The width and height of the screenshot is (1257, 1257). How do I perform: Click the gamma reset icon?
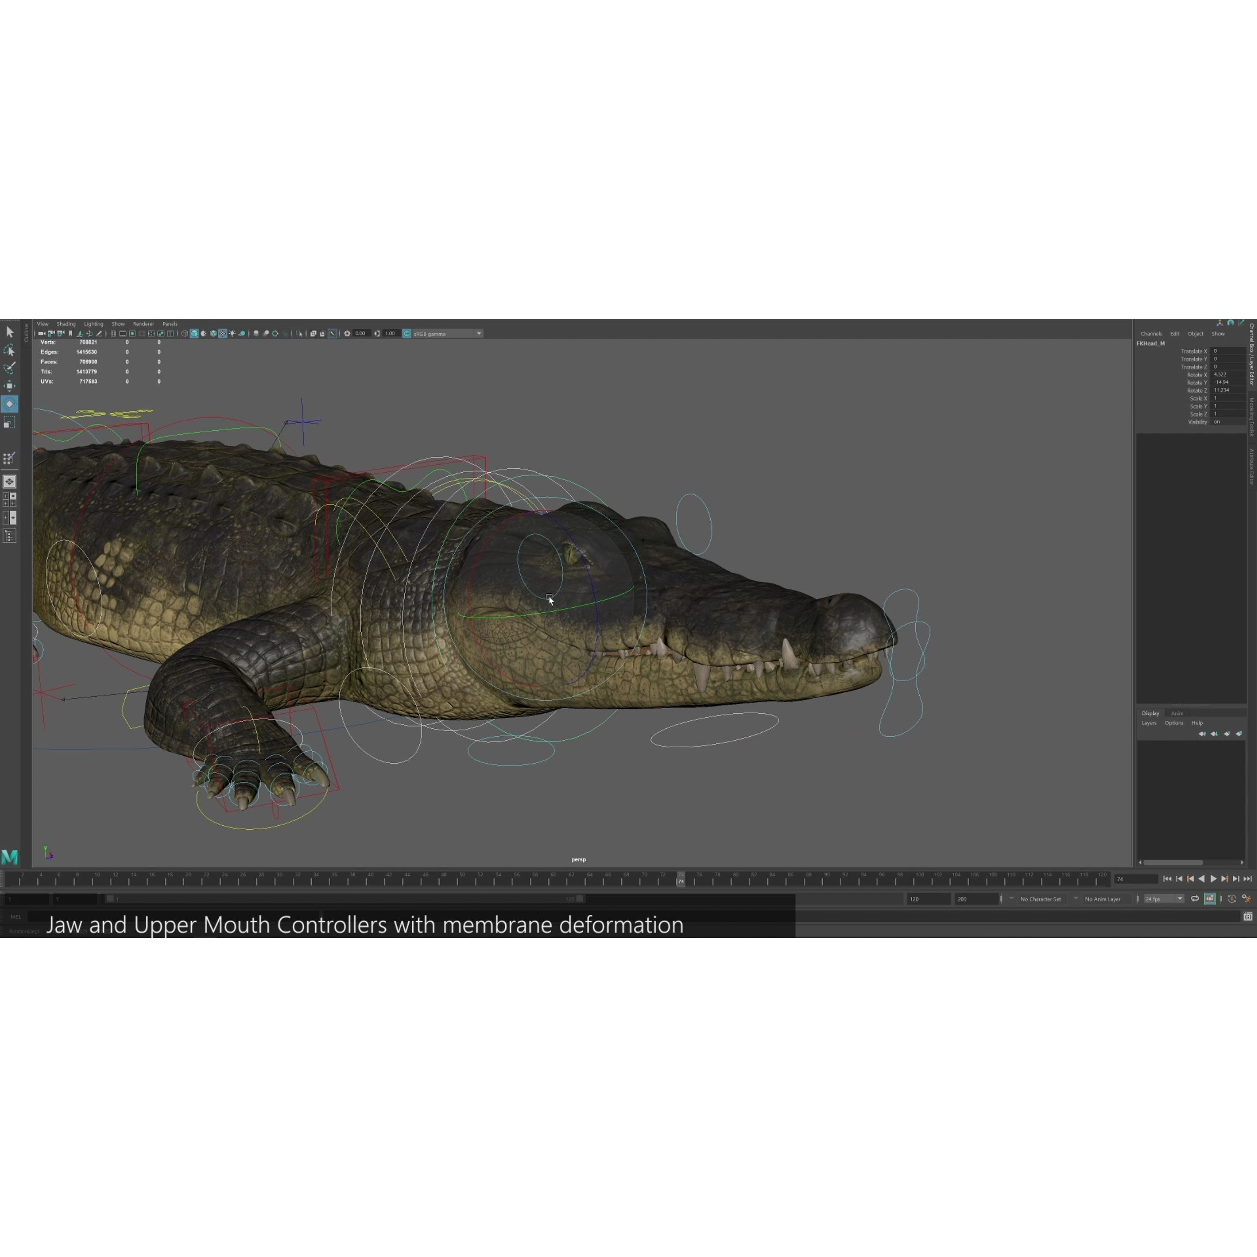point(377,334)
